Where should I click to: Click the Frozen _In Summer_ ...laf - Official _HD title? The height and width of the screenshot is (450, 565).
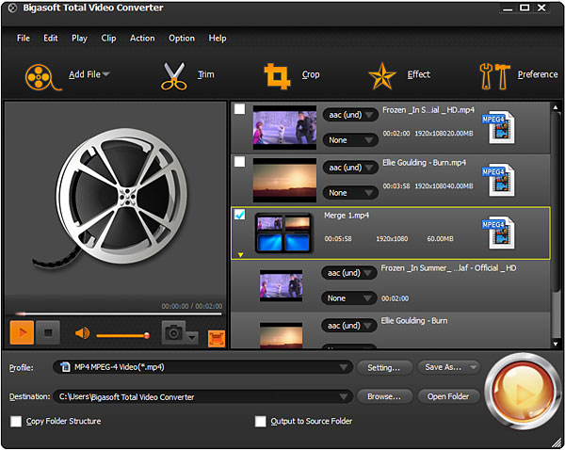[x=448, y=268]
